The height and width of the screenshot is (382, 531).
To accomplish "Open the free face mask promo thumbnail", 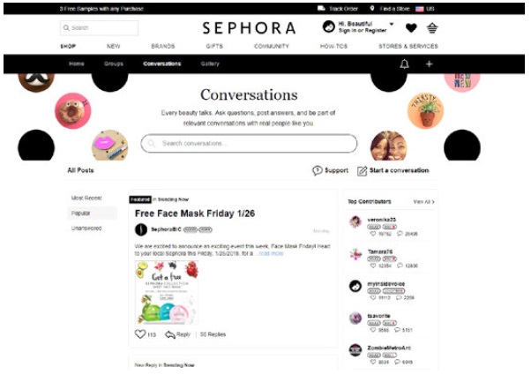I will (167, 292).
